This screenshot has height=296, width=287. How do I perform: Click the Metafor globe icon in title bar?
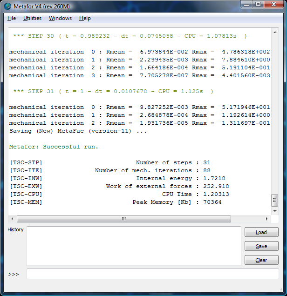(7, 7)
